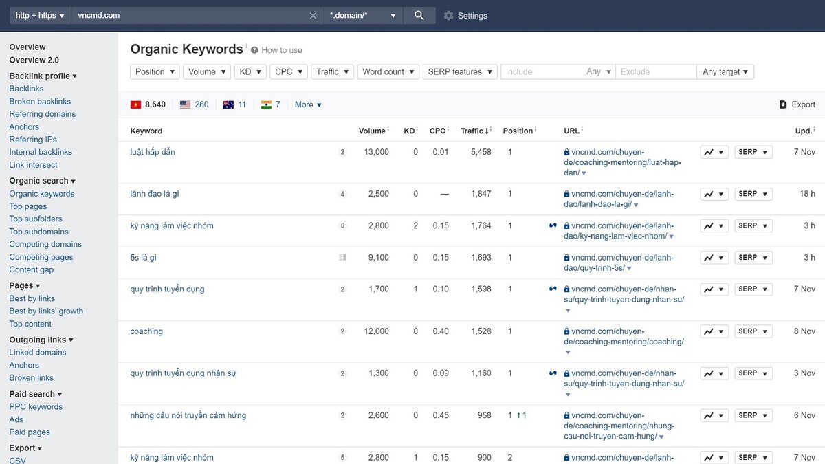
Task: Open the Position filter dropdown
Action: tap(155, 71)
